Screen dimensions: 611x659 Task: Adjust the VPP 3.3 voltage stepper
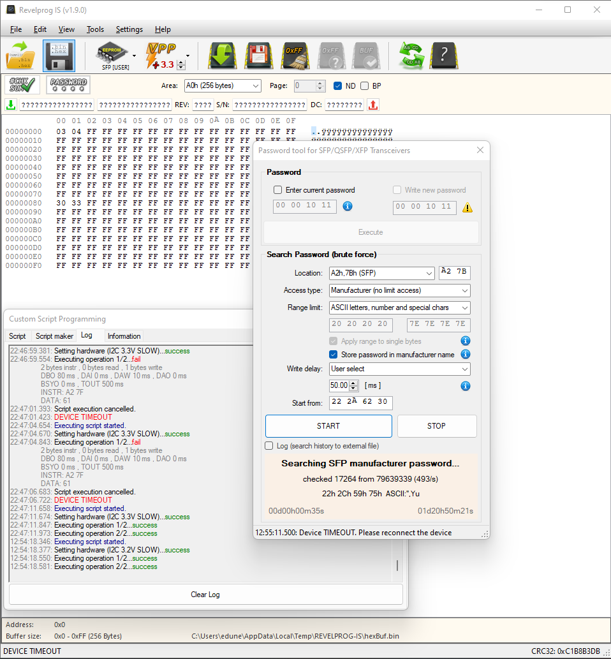[x=181, y=64]
